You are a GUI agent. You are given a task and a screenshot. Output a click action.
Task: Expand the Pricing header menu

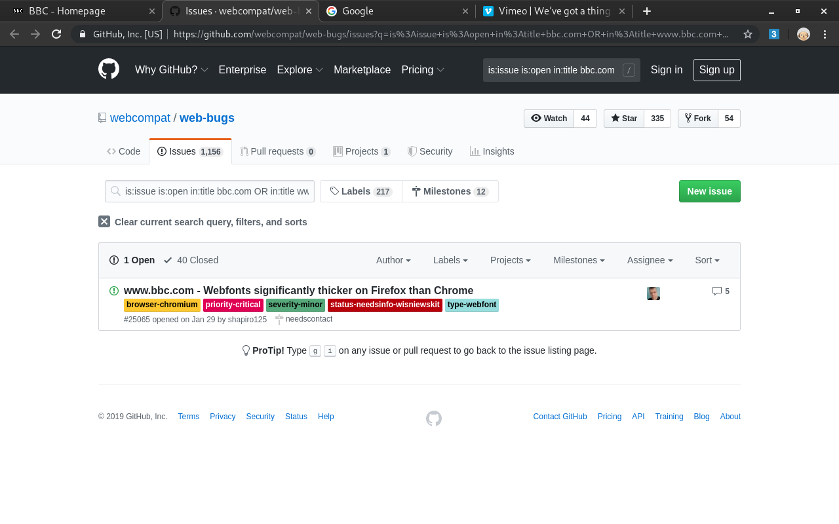tap(423, 70)
